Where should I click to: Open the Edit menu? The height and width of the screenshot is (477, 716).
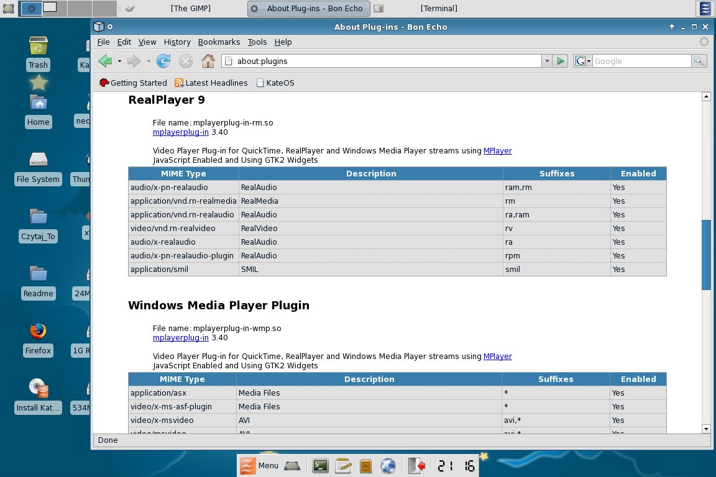point(124,42)
